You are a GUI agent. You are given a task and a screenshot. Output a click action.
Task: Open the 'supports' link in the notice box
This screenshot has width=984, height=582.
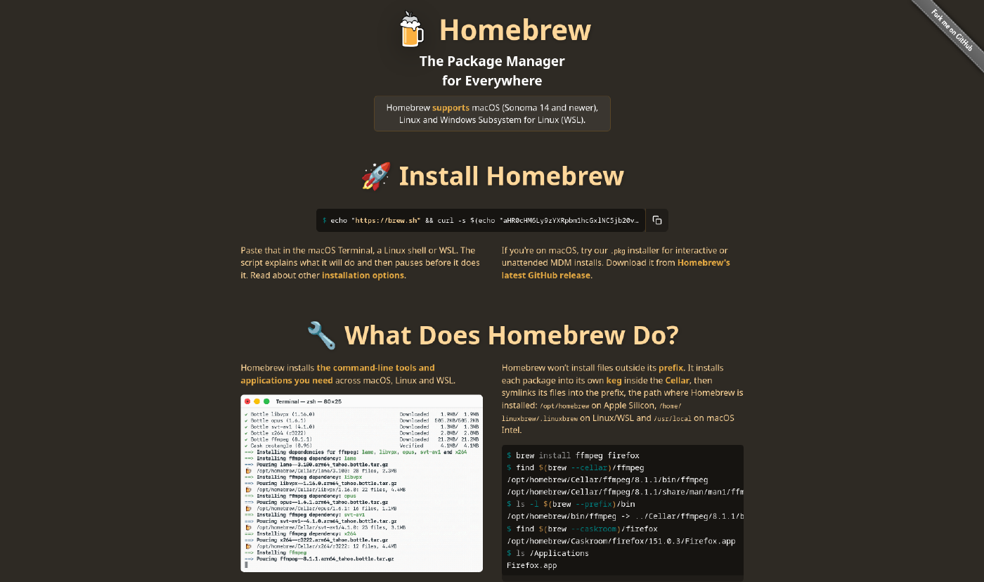pos(451,108)
